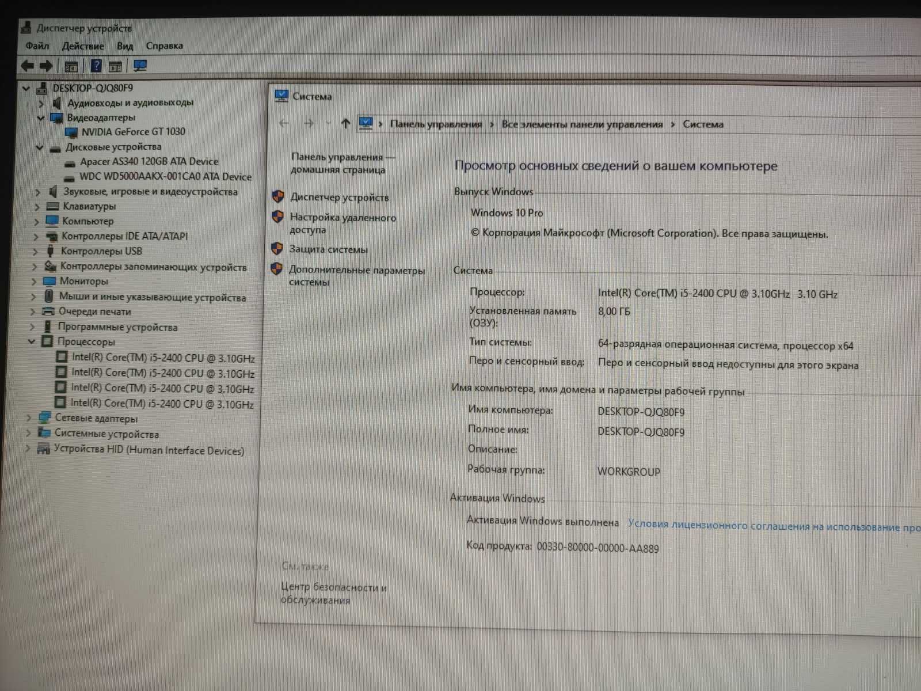Click product code 00330-80000-00000-AA889 text
This screenshot has width=921, height=691.
(x=597, y=548)
